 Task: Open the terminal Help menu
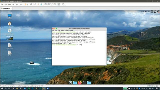click(x=71, y=30)
